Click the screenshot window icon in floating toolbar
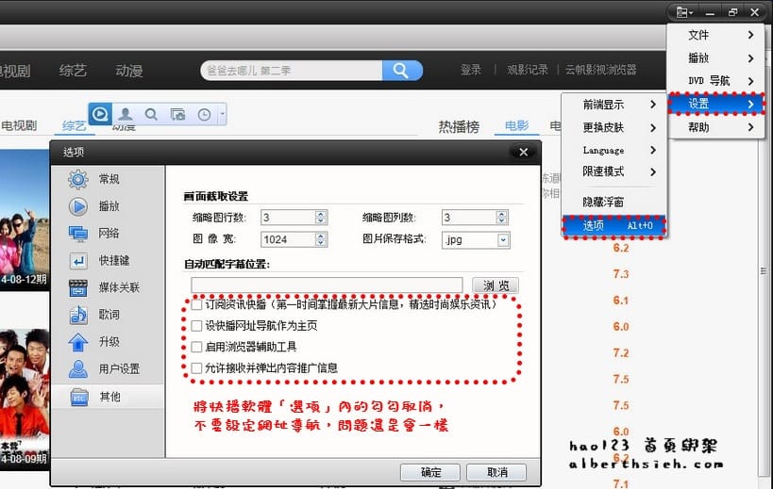The image size is (773, 489). click(177, 115)
